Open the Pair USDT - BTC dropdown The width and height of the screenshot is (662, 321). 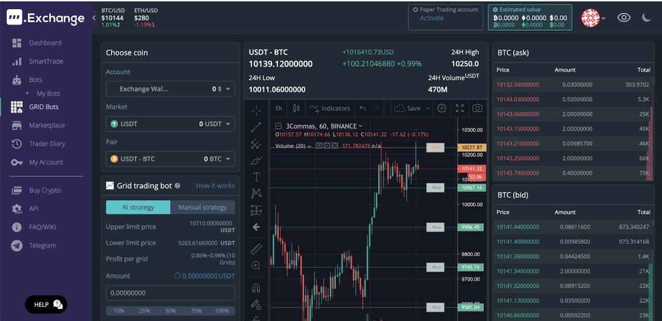coord(170,159)
